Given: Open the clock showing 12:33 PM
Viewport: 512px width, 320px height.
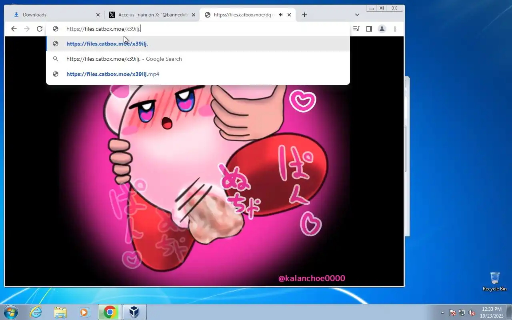Looking at the screenshot, I should 492,312.
